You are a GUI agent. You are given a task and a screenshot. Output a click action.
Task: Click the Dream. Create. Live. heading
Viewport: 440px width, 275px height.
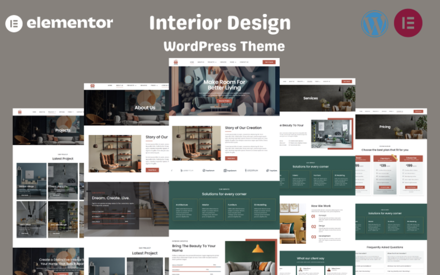(111, 198)
